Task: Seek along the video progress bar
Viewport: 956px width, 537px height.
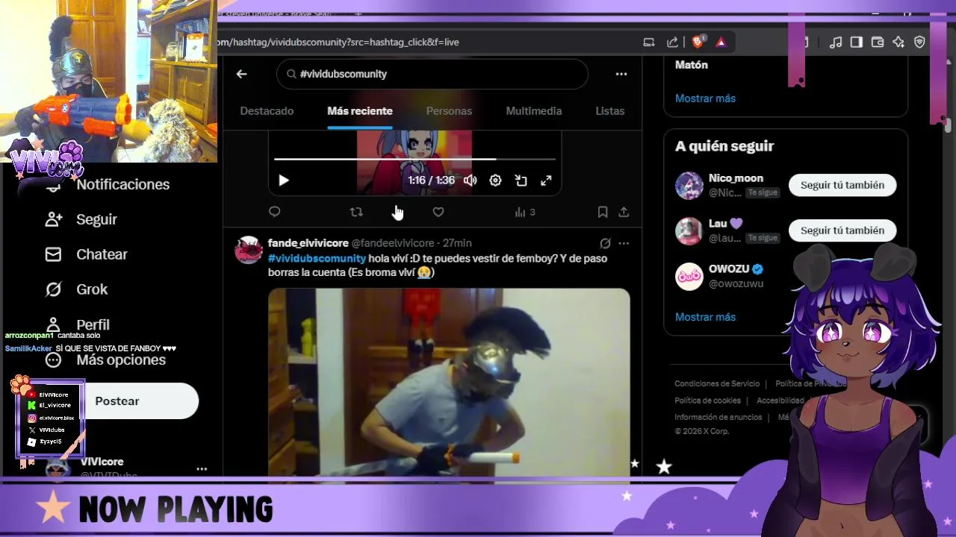Action: click(x=415, y=159)
